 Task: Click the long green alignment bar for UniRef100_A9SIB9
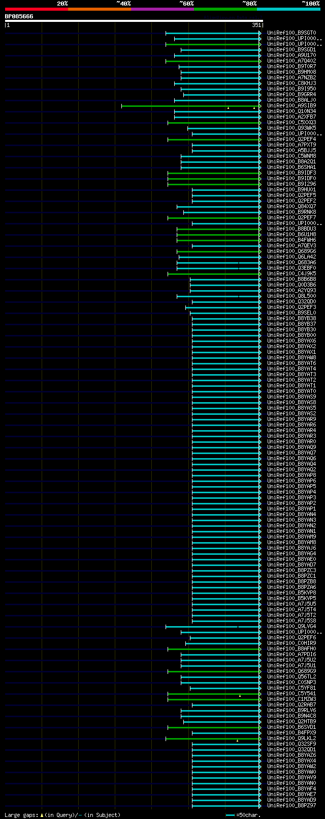[191, 106]
